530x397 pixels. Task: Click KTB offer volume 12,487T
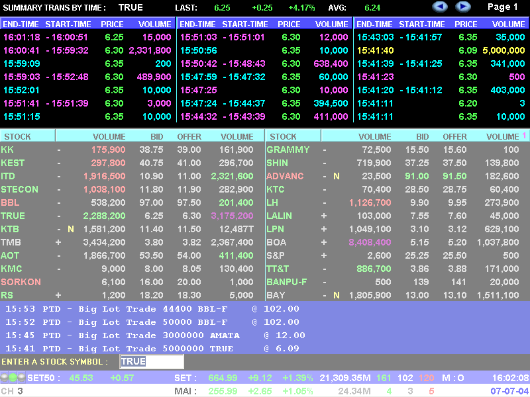[x=237, y=229]
